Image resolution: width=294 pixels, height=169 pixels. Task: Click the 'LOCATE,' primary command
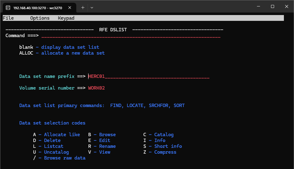point(136,106)
